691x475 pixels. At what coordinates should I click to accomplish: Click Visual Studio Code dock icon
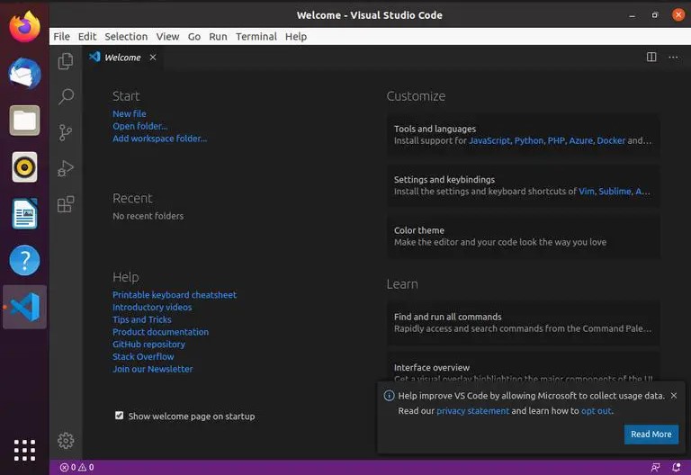tap(24, 307)
